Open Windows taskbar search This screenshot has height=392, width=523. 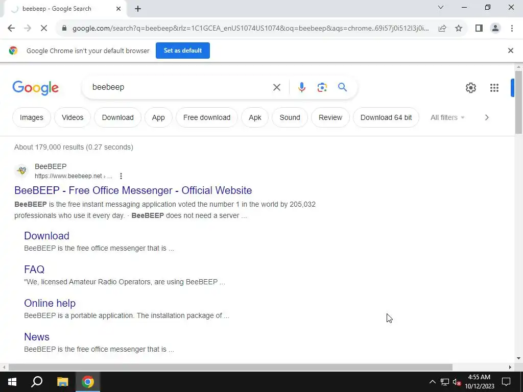[37, 382]
